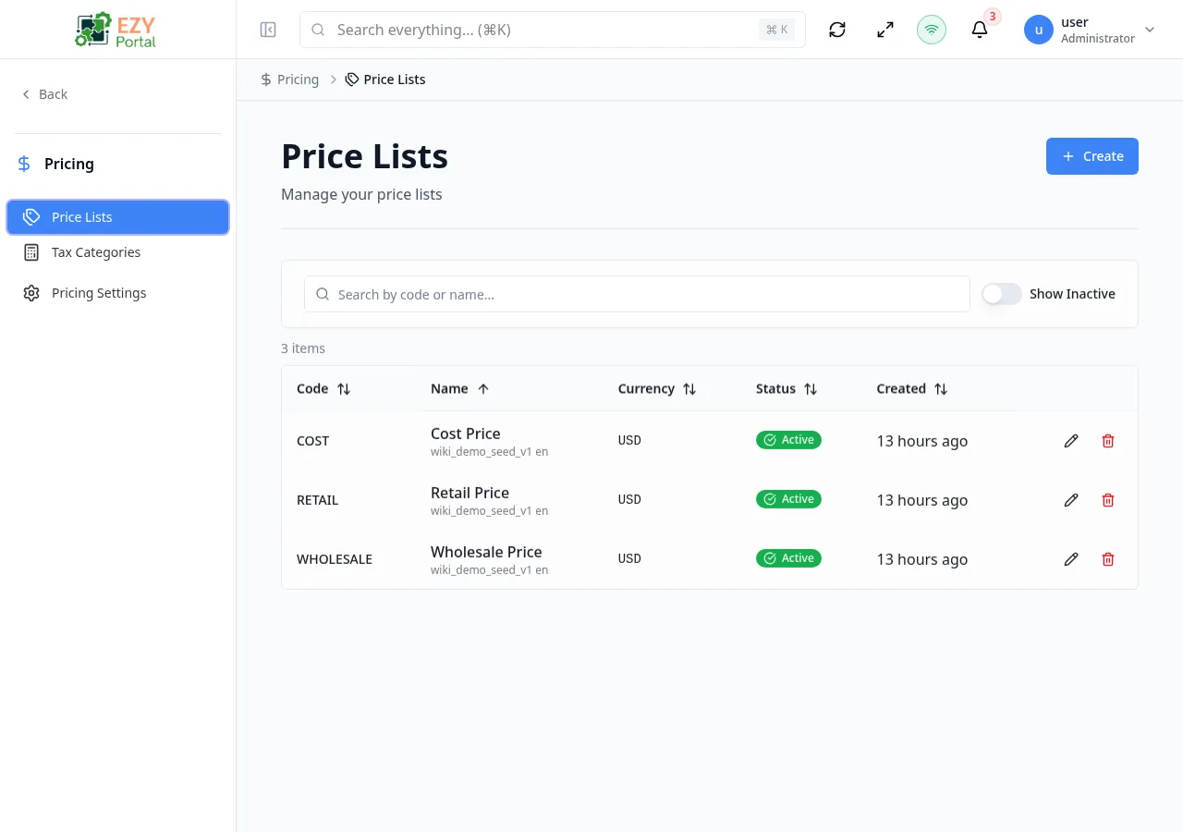
Task: Go Back using the sidebar link
Action: [x=44, y=94]
